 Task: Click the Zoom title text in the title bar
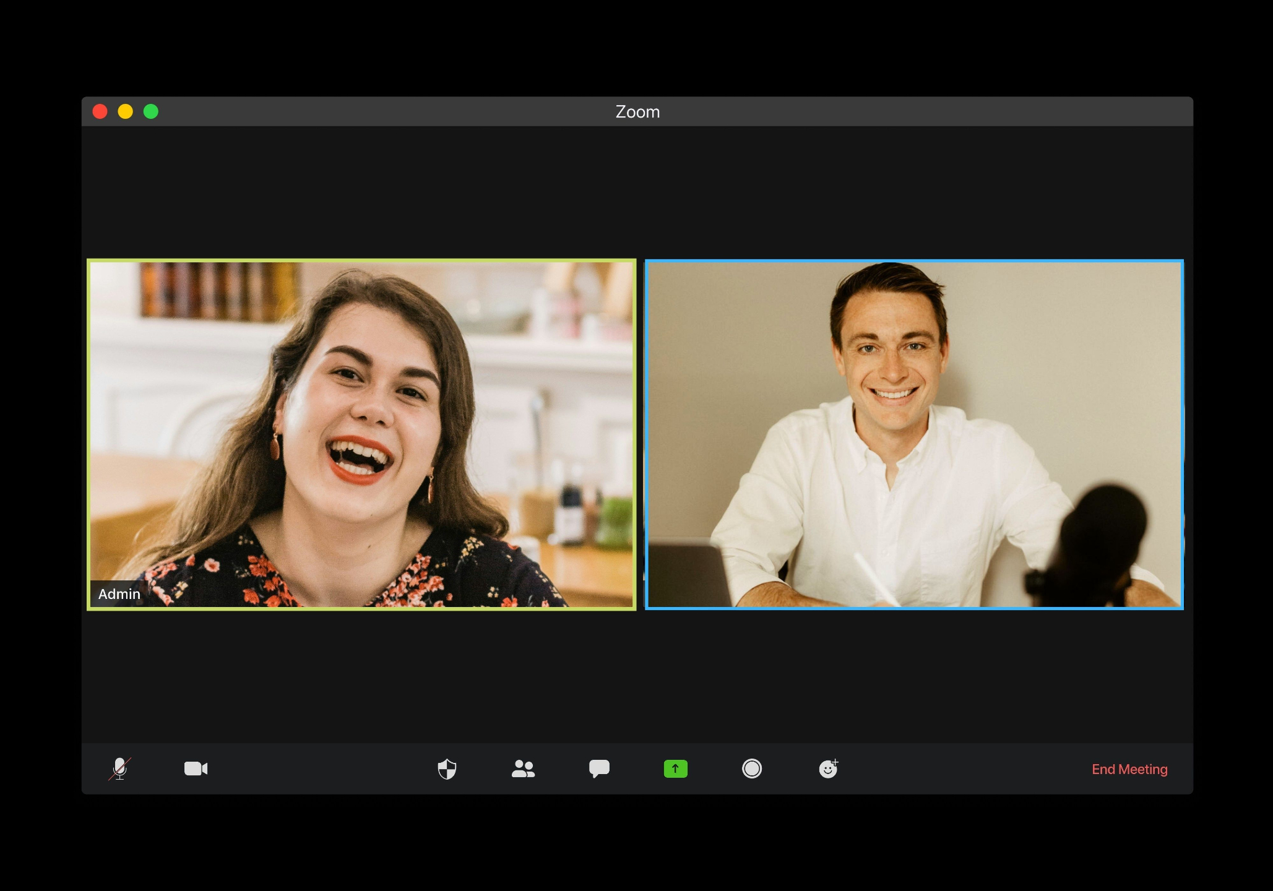point(637,112)
